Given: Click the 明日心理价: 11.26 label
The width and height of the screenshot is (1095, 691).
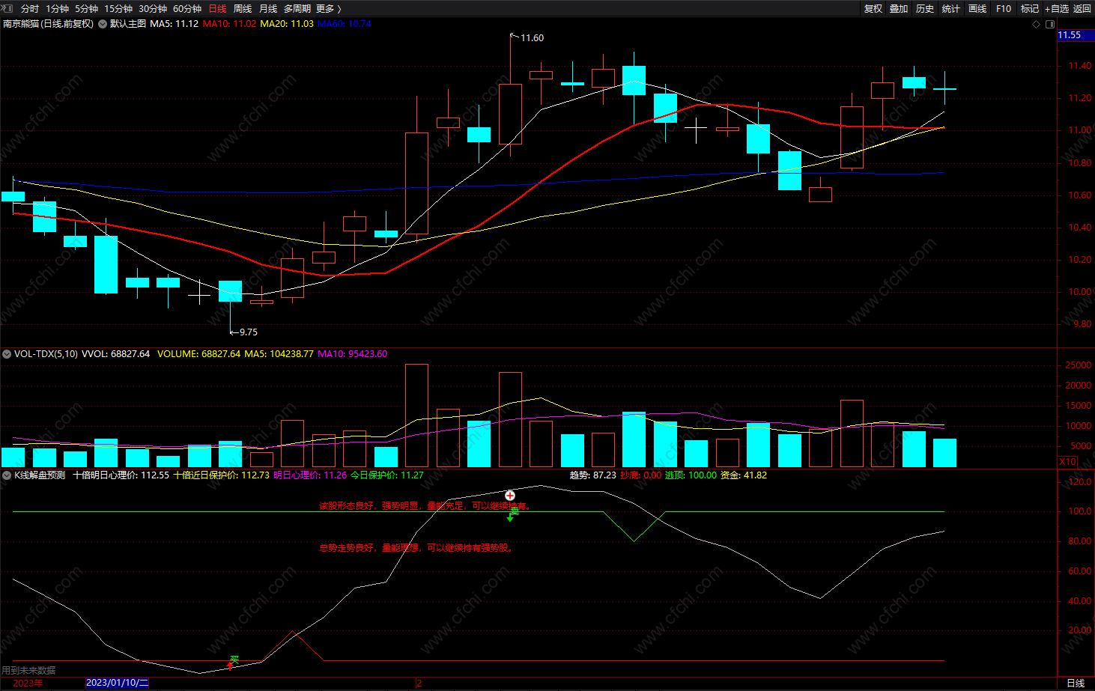Looking at the screenshot, I should click(x=310, y=475).
